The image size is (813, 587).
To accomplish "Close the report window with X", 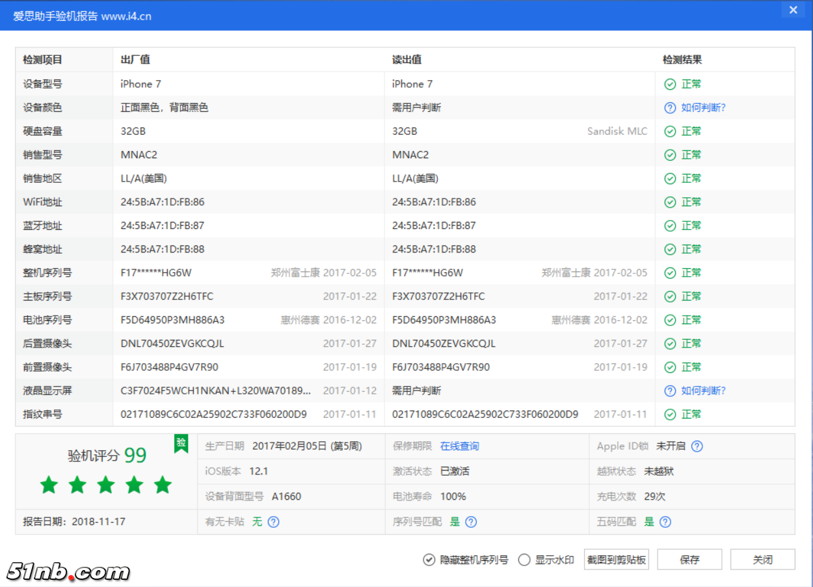I will [x=793, y=10].
